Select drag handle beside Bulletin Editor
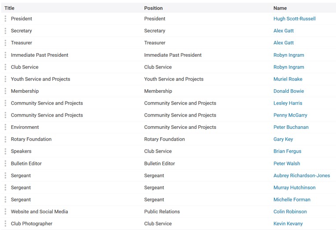The height and width of the screenshot is (230, 336). [5, 164]
